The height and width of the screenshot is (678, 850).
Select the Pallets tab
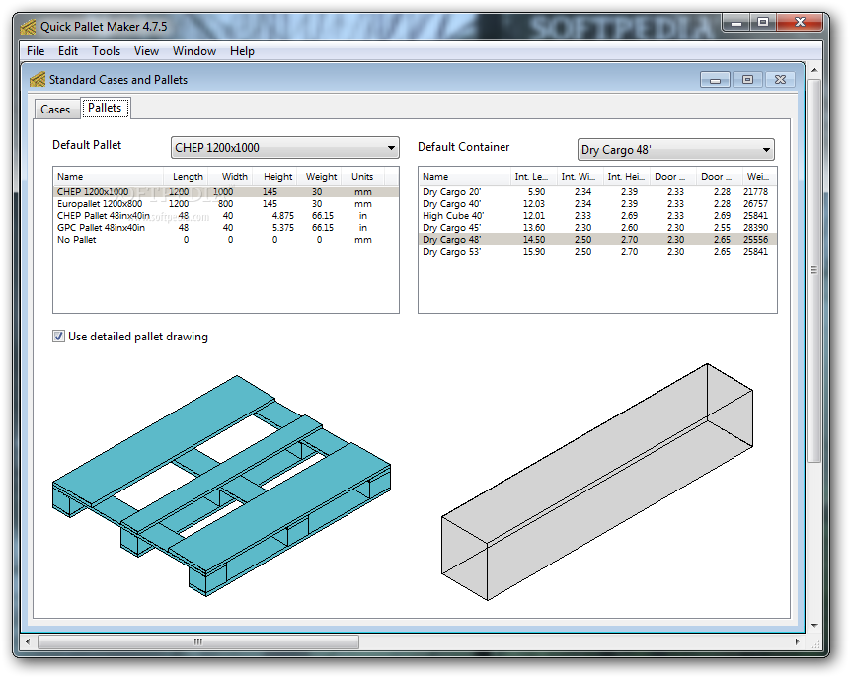coord(105,108)
